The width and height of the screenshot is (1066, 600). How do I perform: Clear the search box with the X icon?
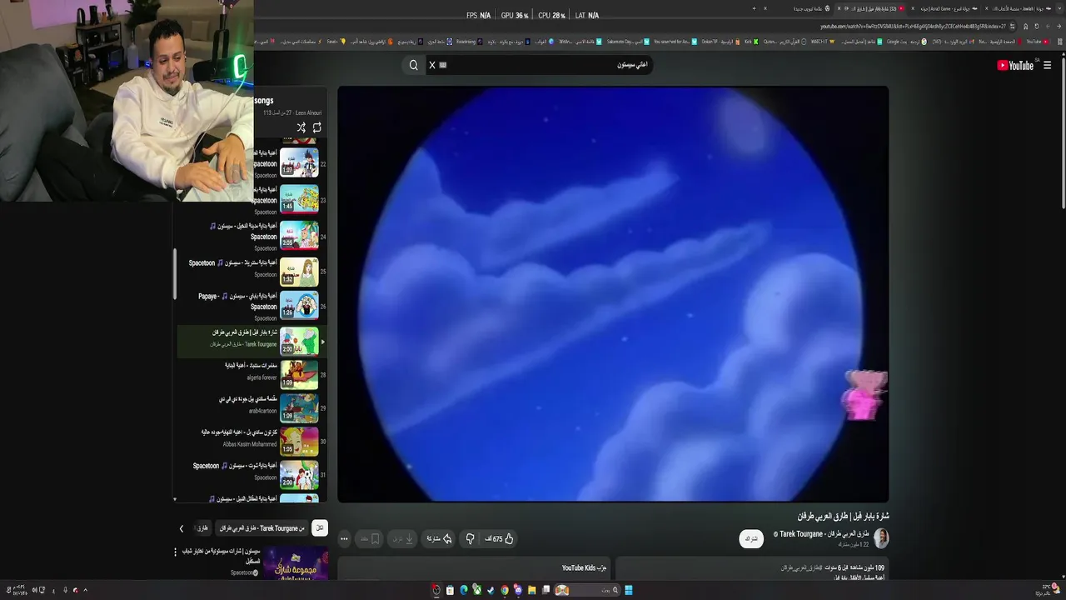431,65
